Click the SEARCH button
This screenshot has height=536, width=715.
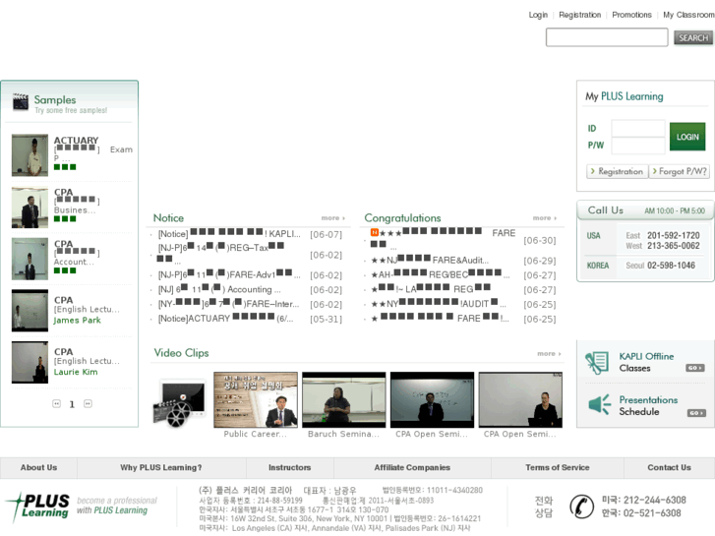click(x=693, y=37)
